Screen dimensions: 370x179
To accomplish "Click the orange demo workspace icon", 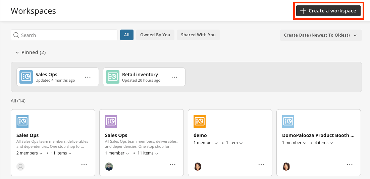I will pyautogui.click(x=199, y=121).
